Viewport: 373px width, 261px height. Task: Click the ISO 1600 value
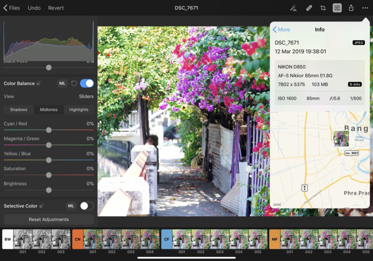pos(287,98)
